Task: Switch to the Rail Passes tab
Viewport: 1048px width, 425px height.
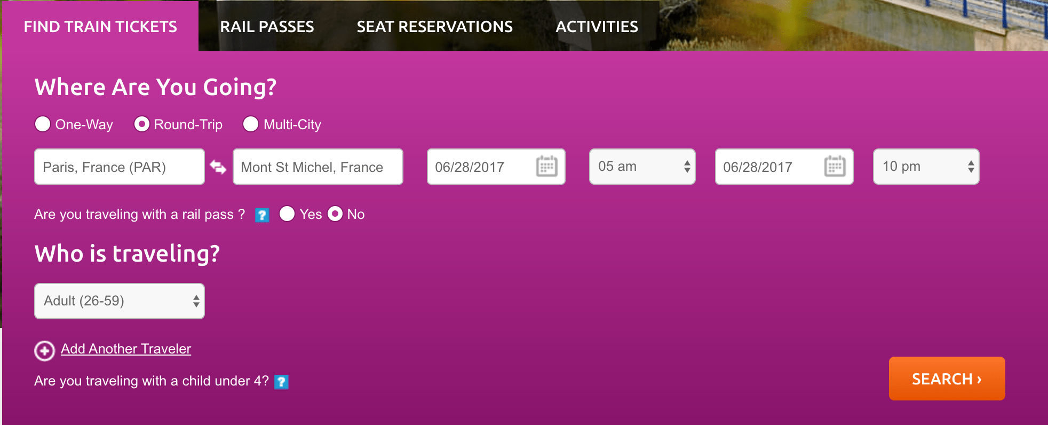Action: coord(267,27)
